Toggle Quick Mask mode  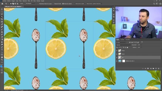(2, 70)
